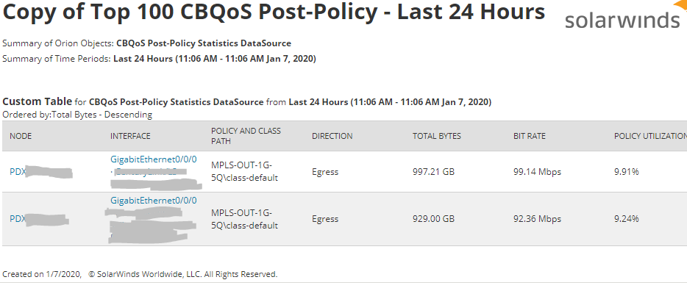Select the 997.21 GB total bytes cell
687x302 pixels.
pyautogui.click(x=433, y=172)
